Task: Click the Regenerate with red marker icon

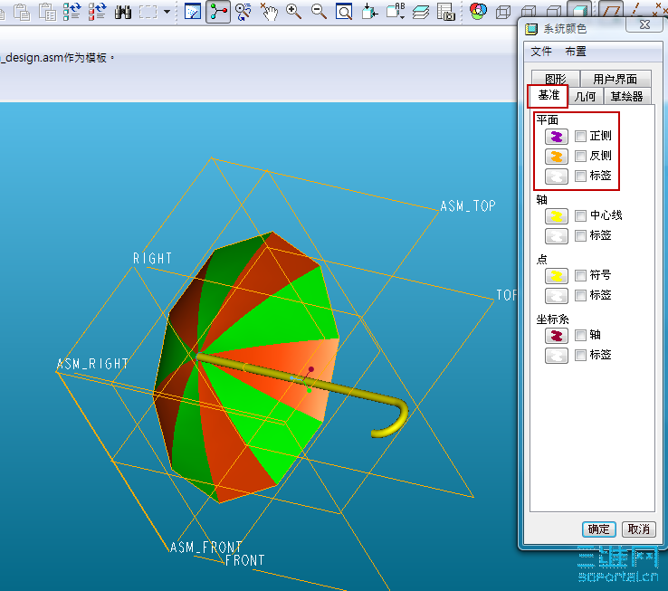Action: coord(97,12)
